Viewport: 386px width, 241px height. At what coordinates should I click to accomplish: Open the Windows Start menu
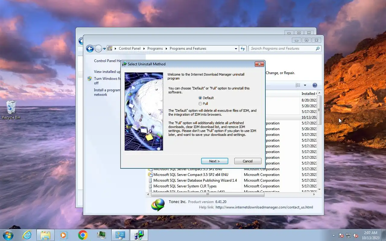(x=8, y=235)
